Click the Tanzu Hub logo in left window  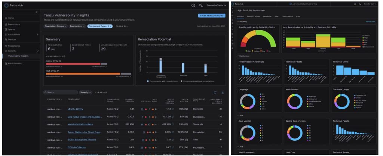coord(6,5)
